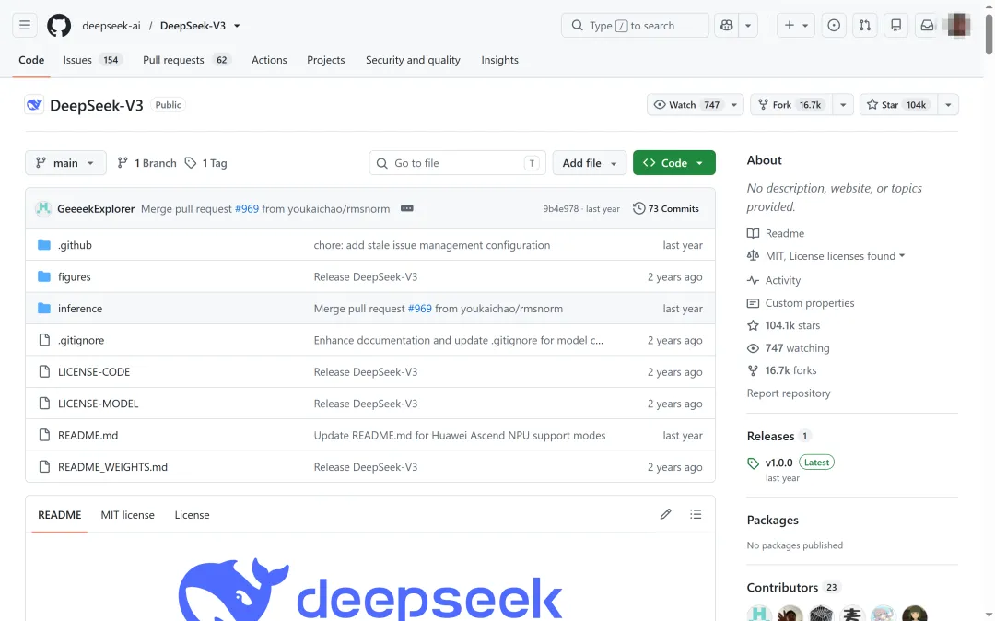995x621 pixels.
Task: Open the 73 Commits history link
Action: click(x=666, y=209)
